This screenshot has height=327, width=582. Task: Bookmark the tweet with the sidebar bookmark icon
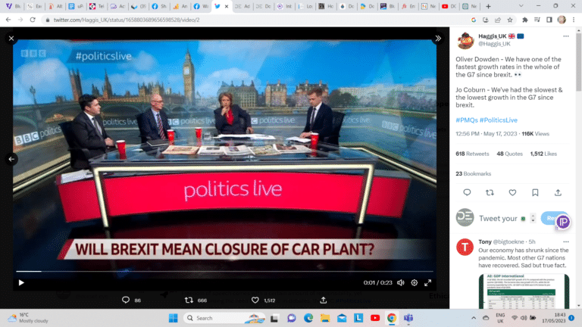click(x=535, y=192)
